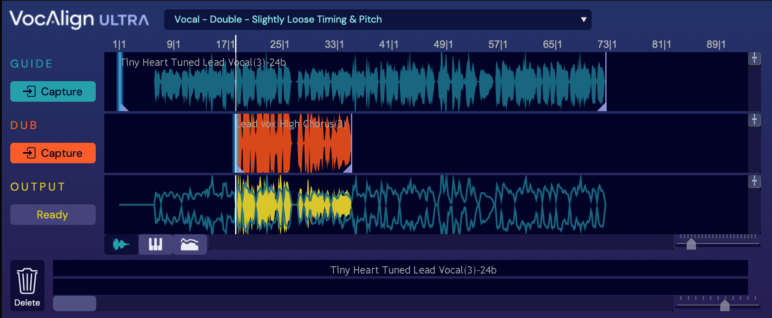Click bar marker 41|1 on the timeline ruler
The height and width of the screenshot is (318, 772).
point(389,44)
